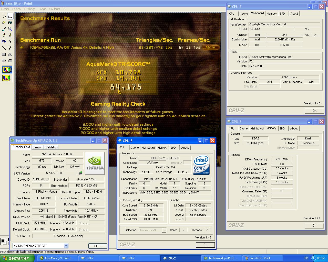Open SPD tab in the CPU-Z Memory window
Viewport: 328px width, 262px height.
coord(282,128)
